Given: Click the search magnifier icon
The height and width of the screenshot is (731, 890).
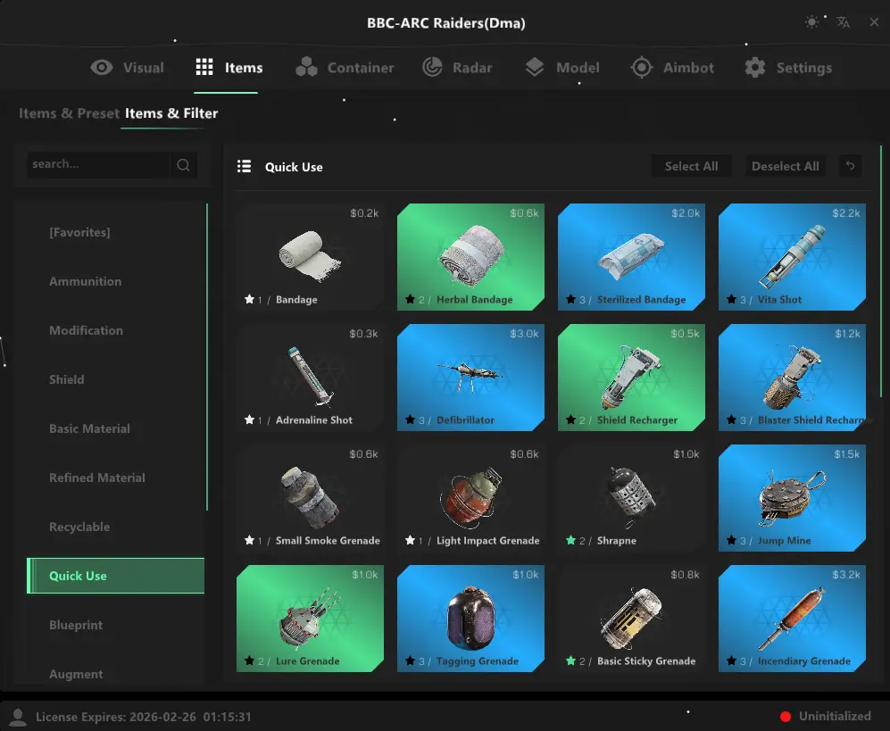Looking at the screenshot, I should point(182,164).
